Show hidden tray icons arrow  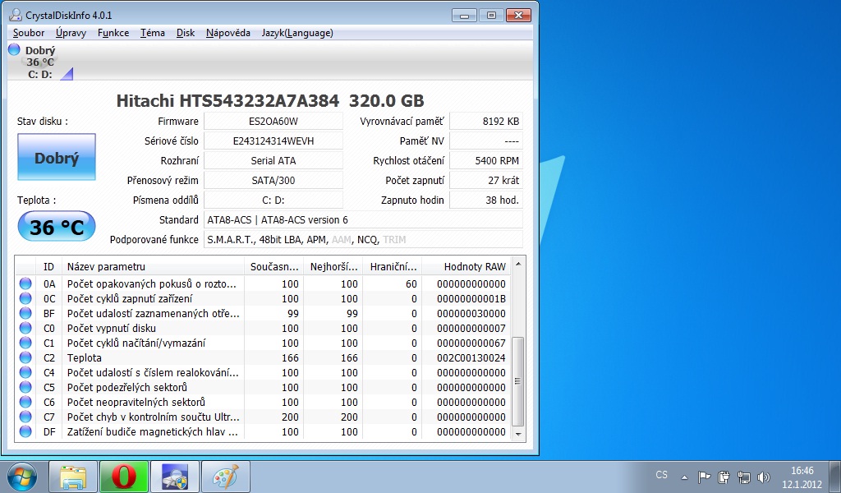pos(684,477)
